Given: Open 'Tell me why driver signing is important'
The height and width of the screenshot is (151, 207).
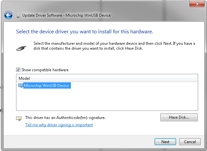Looking at the screenshot, I should click(59, 125).
